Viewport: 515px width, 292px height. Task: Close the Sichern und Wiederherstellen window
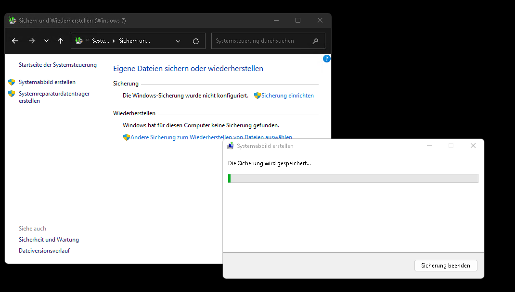pyautogui.click(x=320, y=20)
